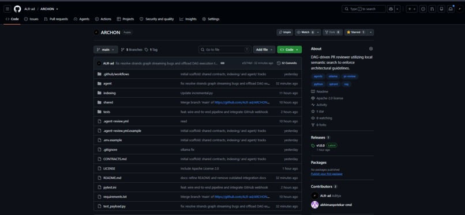465x215 pixels.
Task: Open the Copilot chat icon
Action: click(x=391, y=9)
